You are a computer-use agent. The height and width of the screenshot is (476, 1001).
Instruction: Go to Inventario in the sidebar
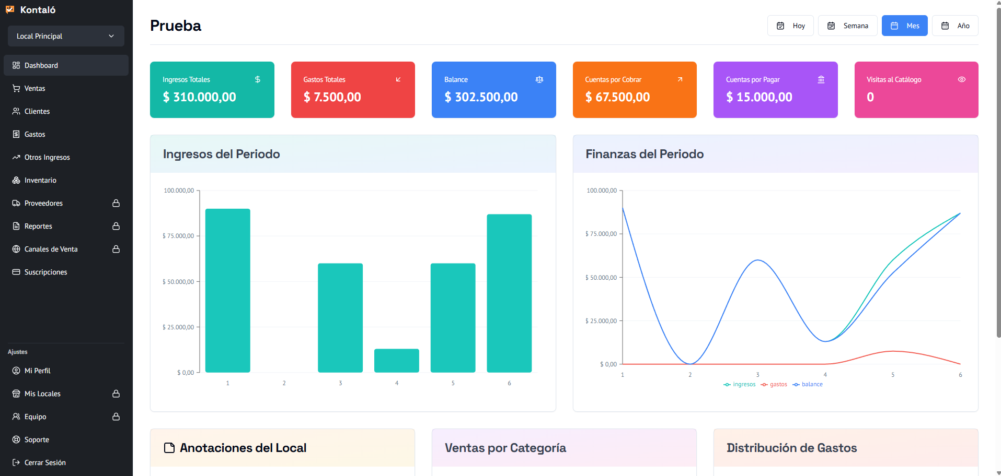point(40,180)
